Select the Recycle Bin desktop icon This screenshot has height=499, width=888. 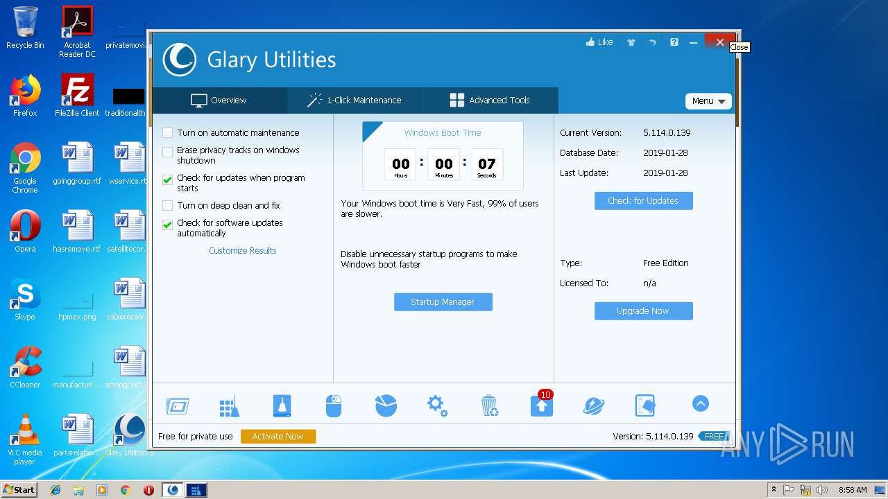coord(25,28)
